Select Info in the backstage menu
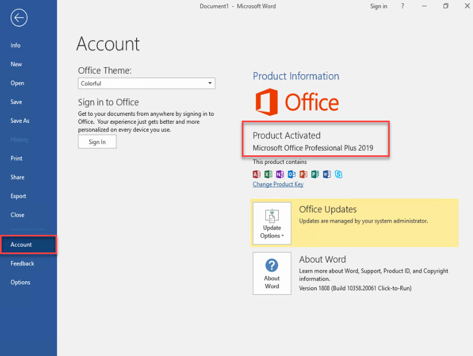This screenshot has height=356, width=473. click(x=15, y=45)
